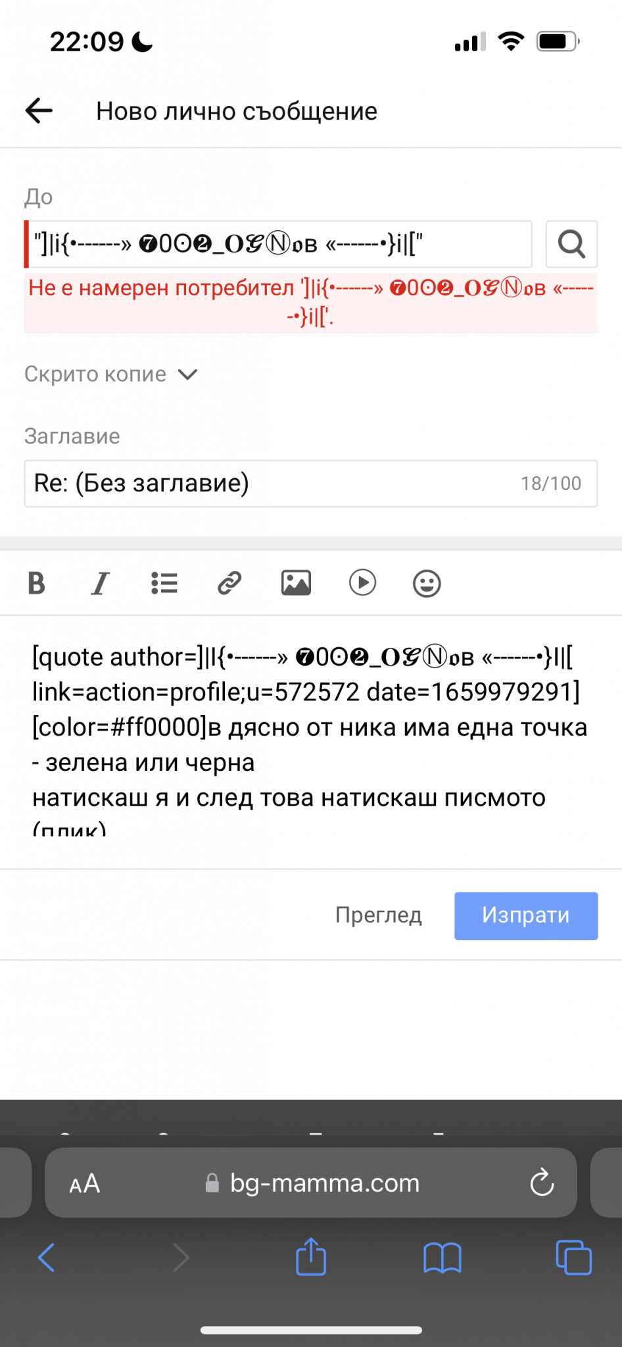
Task: Toggle italic text formatting
Action: pyautogui.click(x=100, y=583)
